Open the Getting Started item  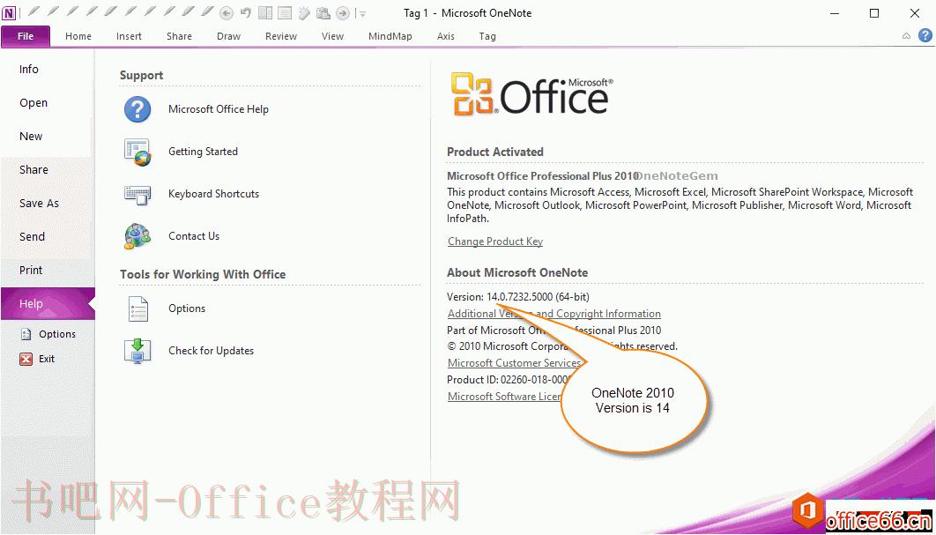pos(182,152)
